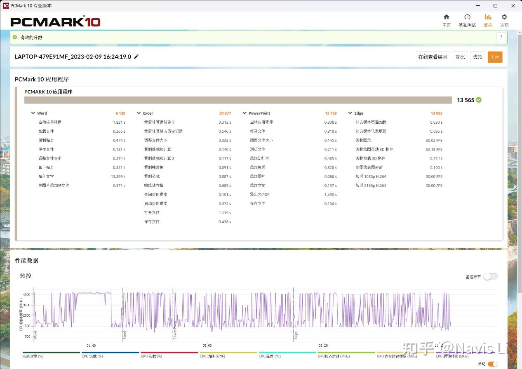The image size is (522, 369).
Task: Collapse the Excel results section
Action: pos(139,113)
